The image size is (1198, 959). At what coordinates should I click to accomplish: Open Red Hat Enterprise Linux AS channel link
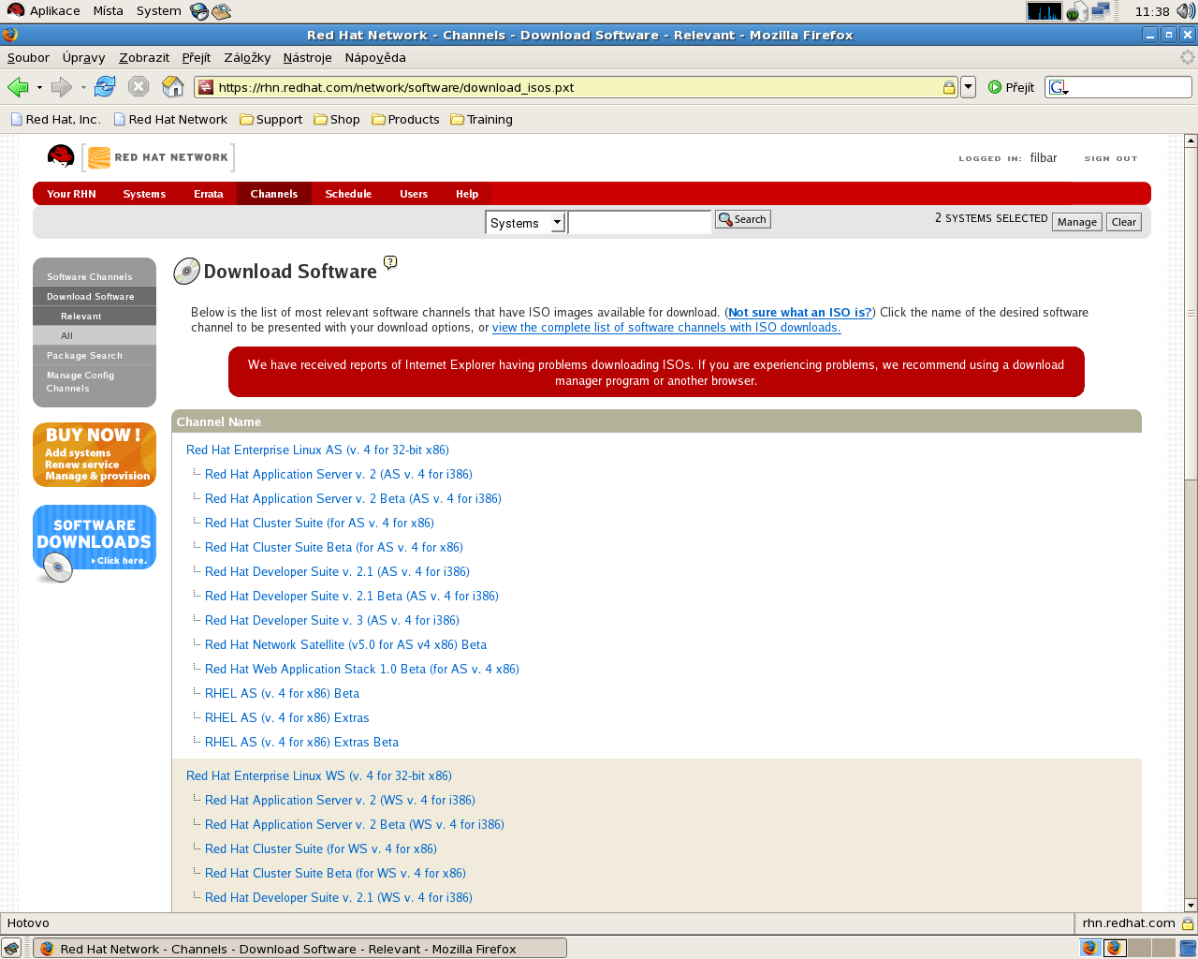point(317,450)
